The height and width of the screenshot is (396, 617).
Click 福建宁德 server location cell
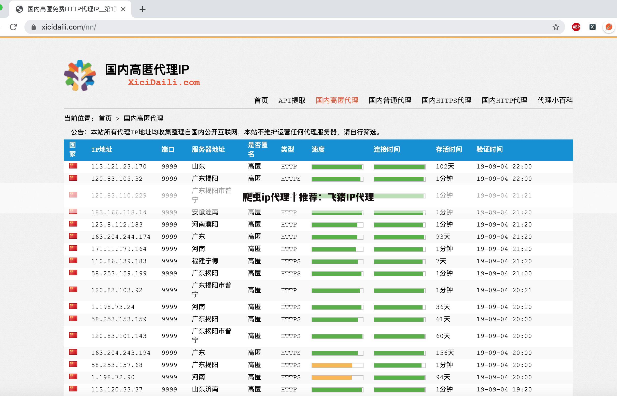pos(205,261)
